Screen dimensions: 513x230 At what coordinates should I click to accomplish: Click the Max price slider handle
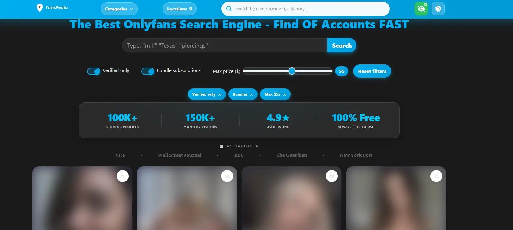(x=292, y=71)
